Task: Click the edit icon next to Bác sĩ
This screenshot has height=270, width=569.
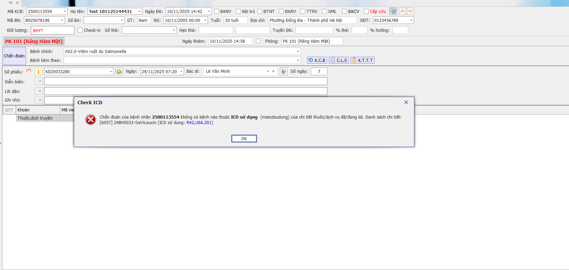Action: pyautogui.click(x=283, y=71)
